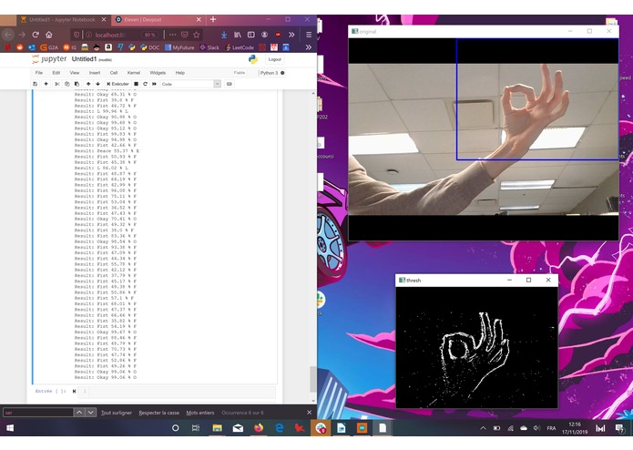Image resolution: width=633 pixels, height=450 pixels.
Task: Open File Explorer from the taskbar
Action: point(217,428)
